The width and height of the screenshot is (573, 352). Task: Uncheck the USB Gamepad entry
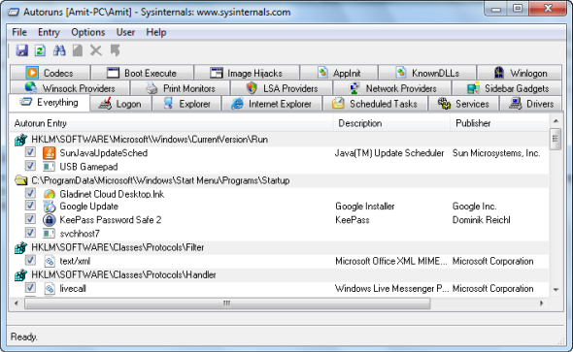pos(30,166)
